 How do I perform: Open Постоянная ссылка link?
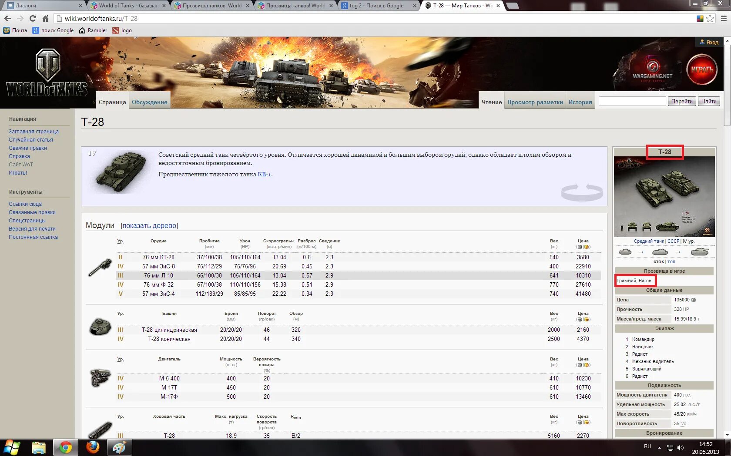tap(33, 237)
